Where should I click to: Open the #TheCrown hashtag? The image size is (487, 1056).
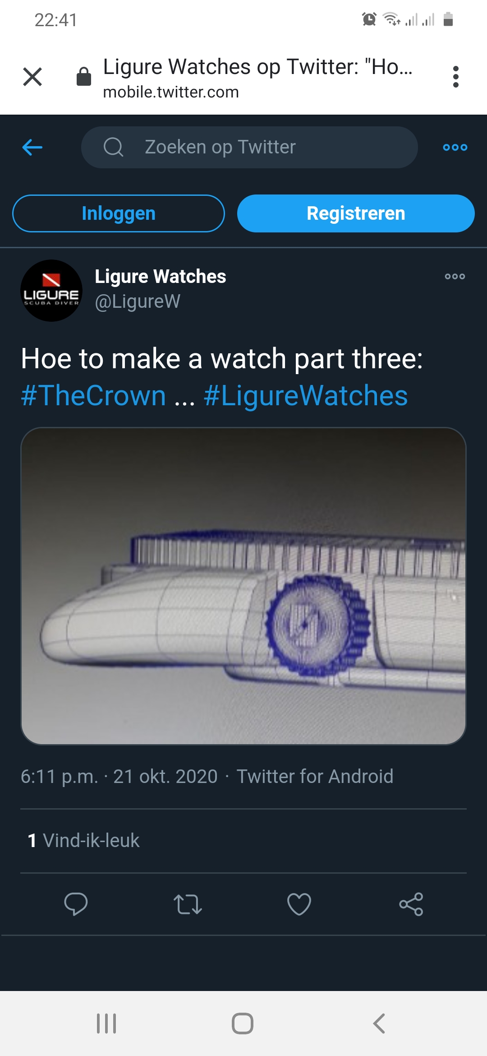94,396
